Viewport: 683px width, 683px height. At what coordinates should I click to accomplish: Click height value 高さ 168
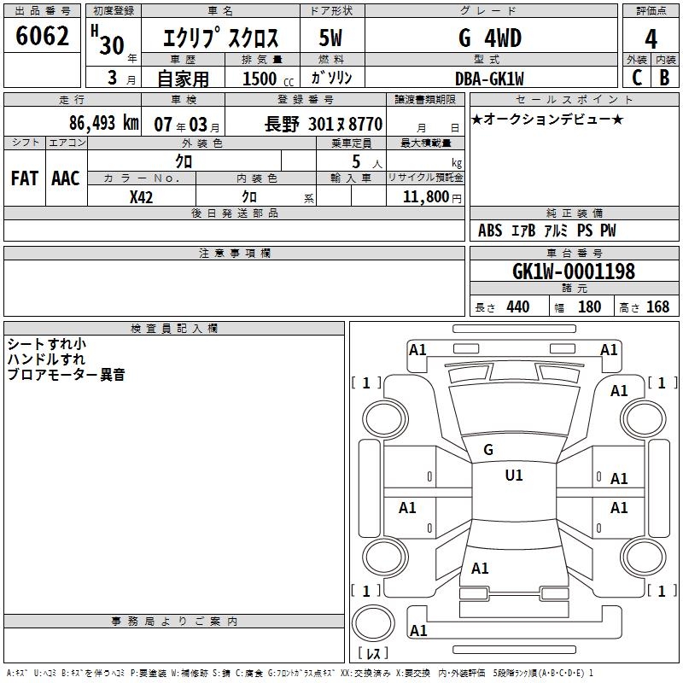(x=645, y=307)
